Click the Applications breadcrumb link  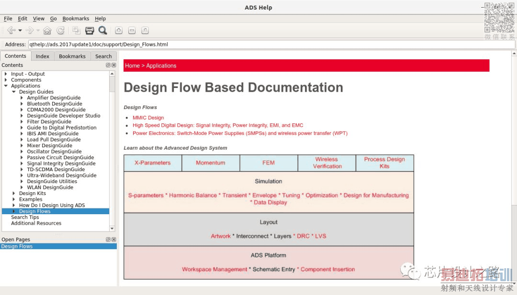click(x=161, y=66)
